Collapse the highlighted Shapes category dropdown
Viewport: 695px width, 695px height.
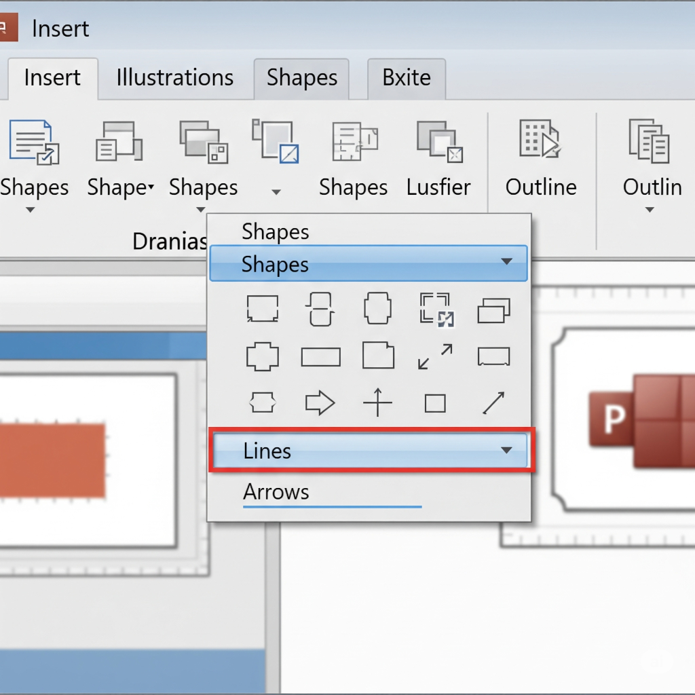(x=506, y=262)
